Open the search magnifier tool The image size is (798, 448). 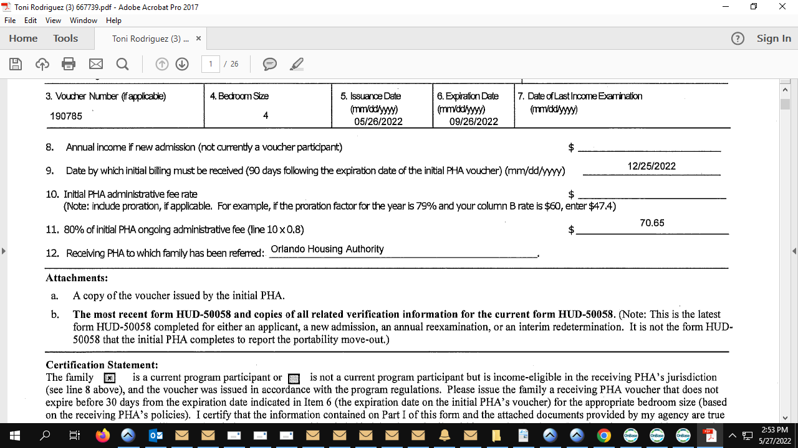click(x=122, y=64)
